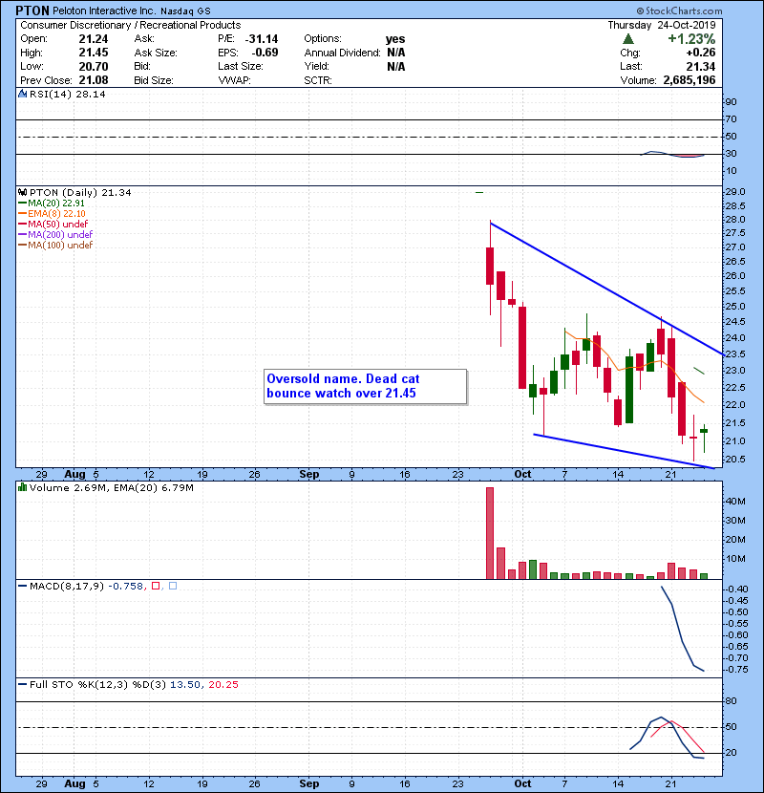Click the PTON ticker symbol title
Image resolution: width=764 pixels, height=793 pixels.
point(32,11)
